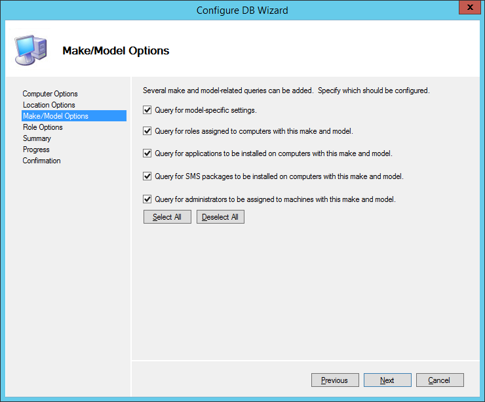Toggle Query for roles assigned checkbox

click(x=147, y=131)
